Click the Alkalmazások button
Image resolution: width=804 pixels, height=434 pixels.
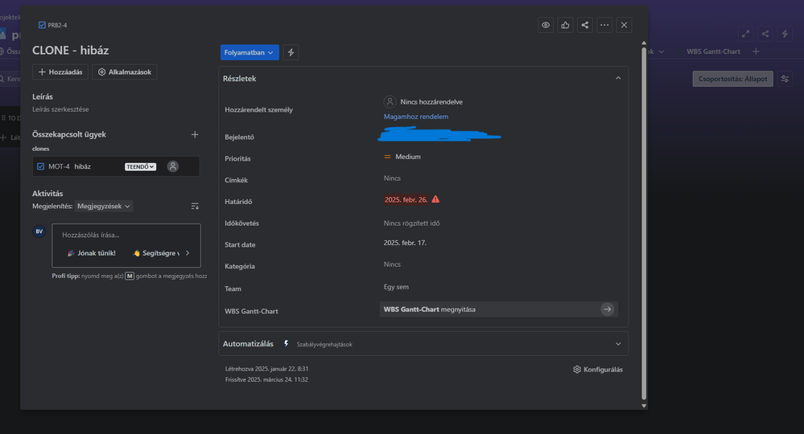(x=124, y=72)
